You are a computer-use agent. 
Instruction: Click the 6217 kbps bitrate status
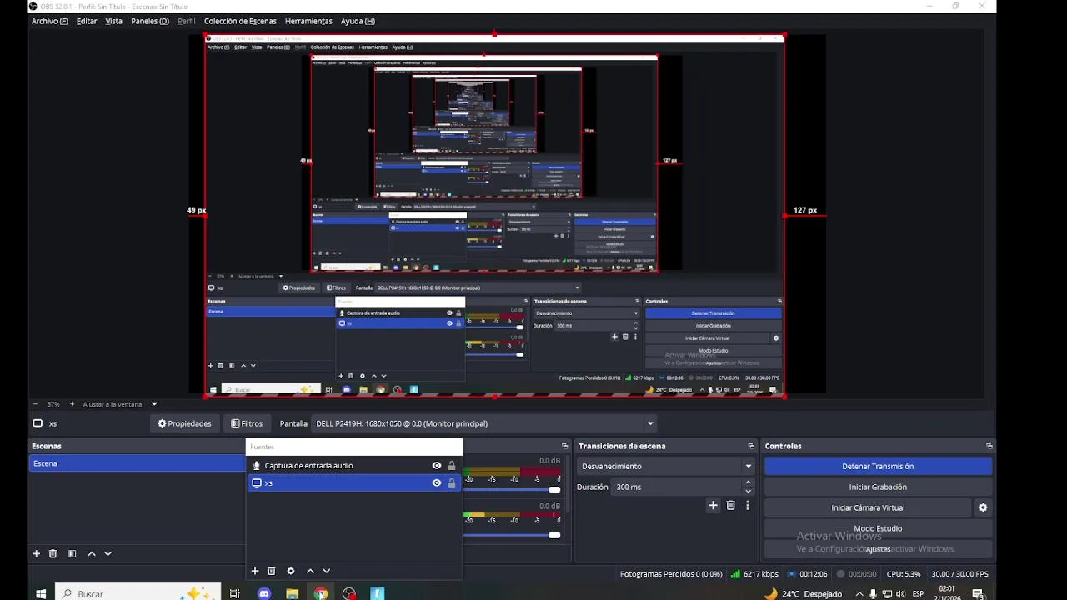click(754, 574)
